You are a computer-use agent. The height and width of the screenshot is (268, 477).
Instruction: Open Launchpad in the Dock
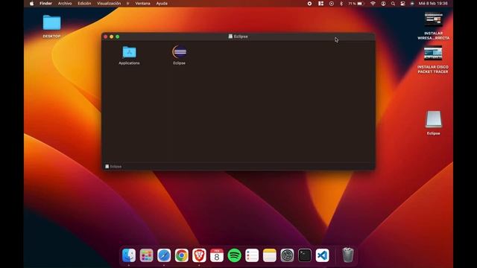coord(146,255)
